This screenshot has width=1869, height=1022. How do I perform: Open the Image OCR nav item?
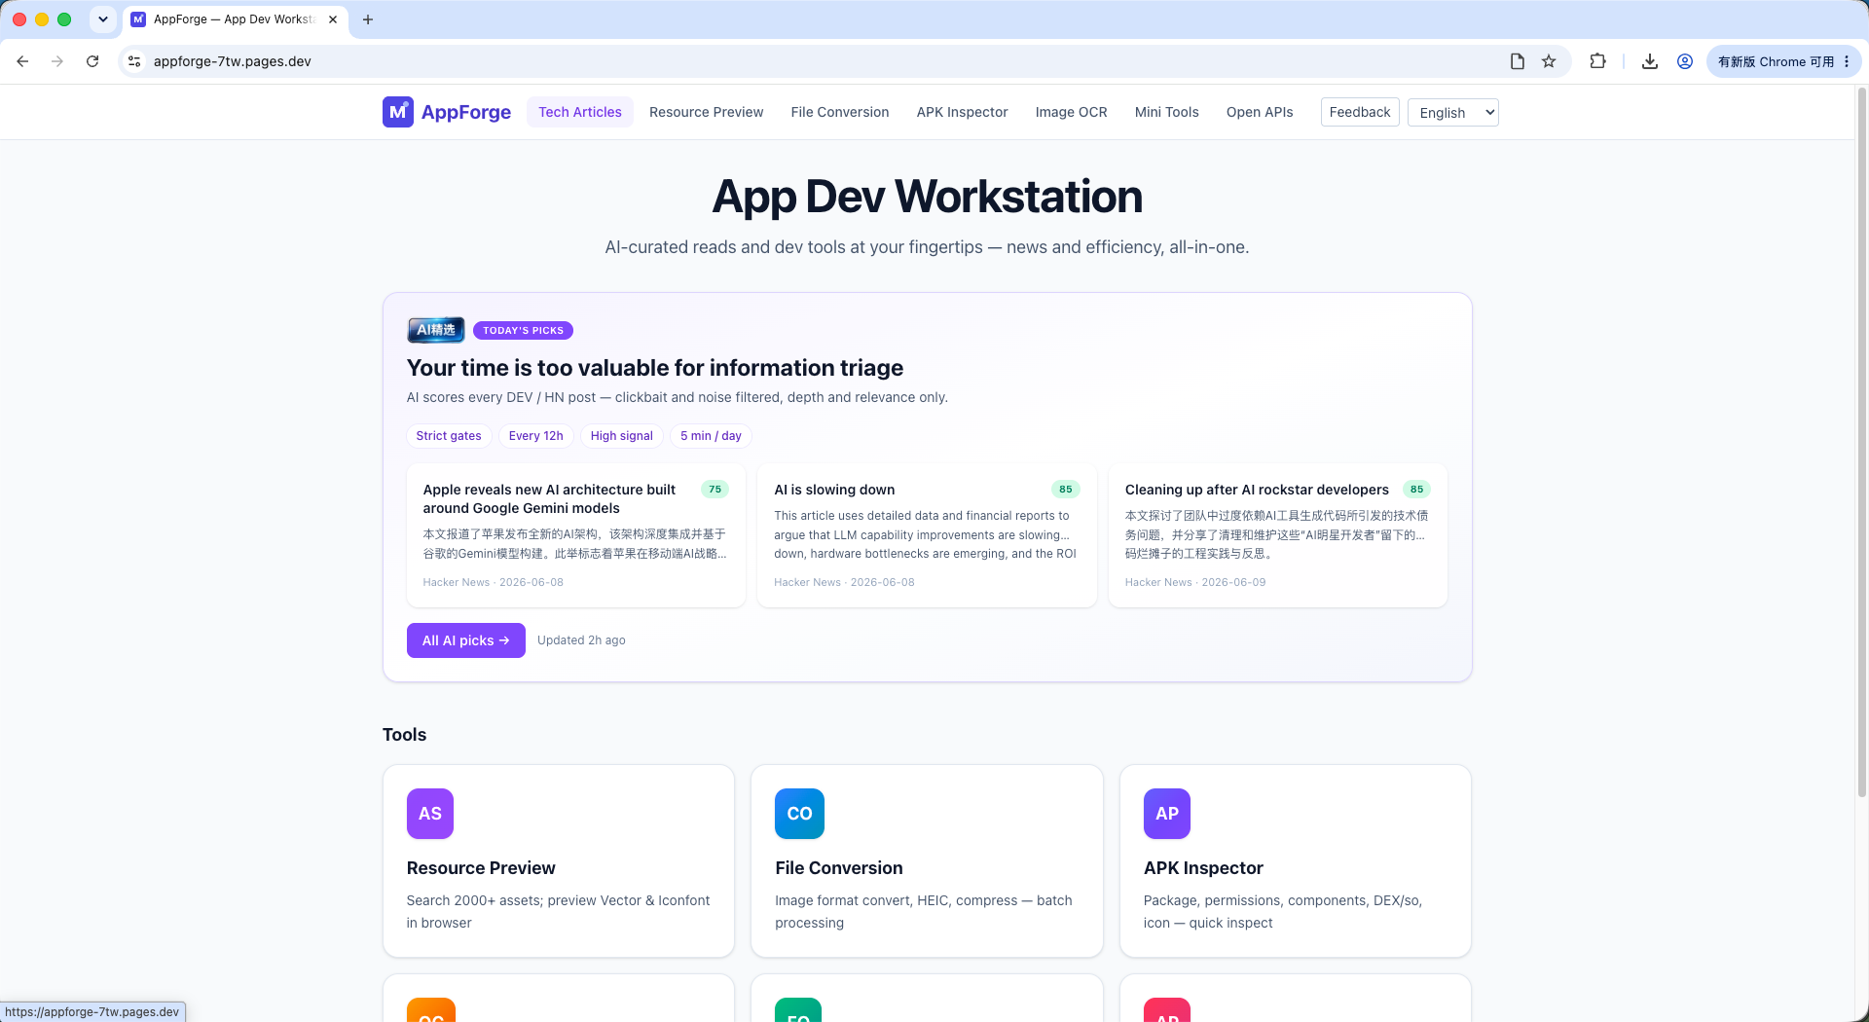pyautogui.click(x=1071, y=112)
